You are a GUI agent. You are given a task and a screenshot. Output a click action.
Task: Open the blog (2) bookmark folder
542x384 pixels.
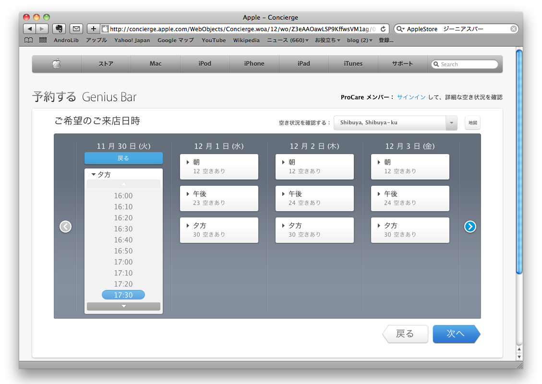(360, 40)
